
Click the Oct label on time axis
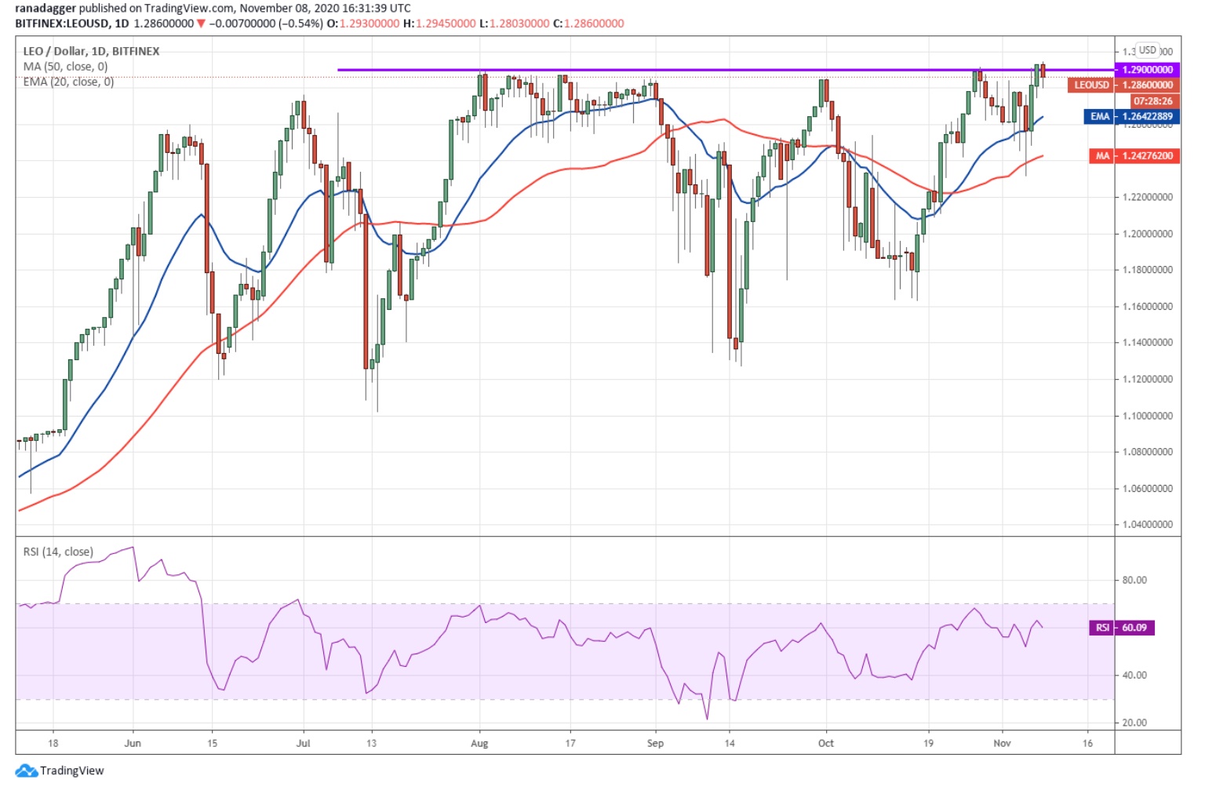826,743
